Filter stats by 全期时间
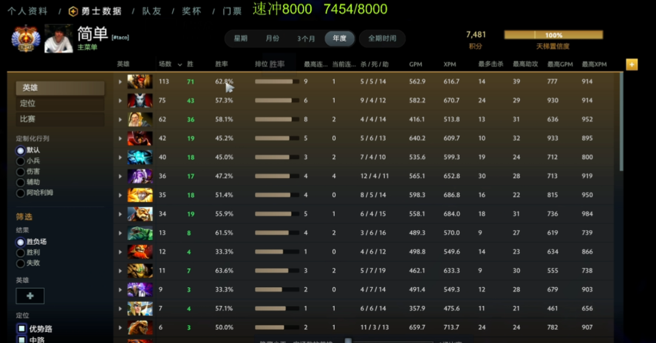The width and height of the screenshot is (656, 343). click(383, 38)
